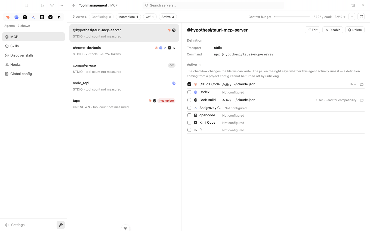Click the ~/.claude.json path in the Claude Code row
The width and height of the screenshot is (370, 231).
244,84
